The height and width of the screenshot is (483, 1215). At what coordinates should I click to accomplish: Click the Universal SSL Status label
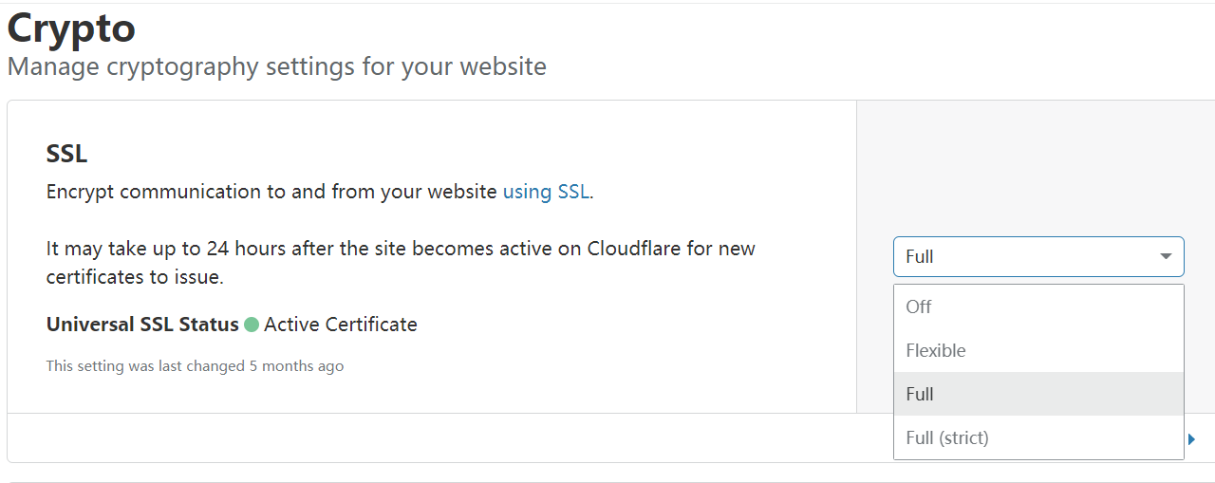(x=142, y=325)
